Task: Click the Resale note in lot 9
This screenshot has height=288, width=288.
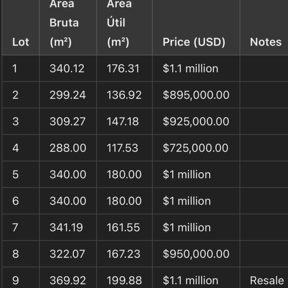Action: (x=267, y=281)
